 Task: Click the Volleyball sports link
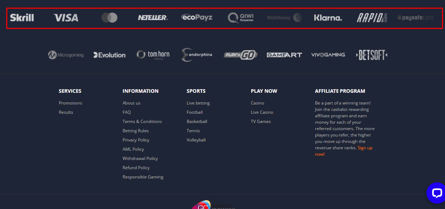click(x=196, y=140)
